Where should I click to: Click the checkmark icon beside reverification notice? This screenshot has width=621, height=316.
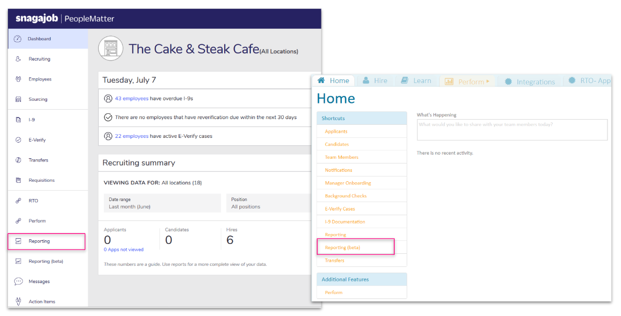pyautogui.click(x=108, y=117)
